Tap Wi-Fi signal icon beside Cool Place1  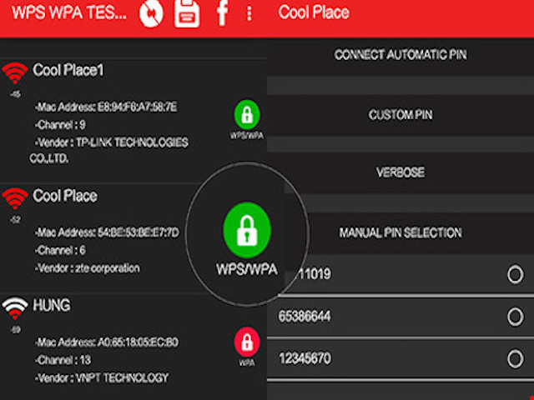15,73
